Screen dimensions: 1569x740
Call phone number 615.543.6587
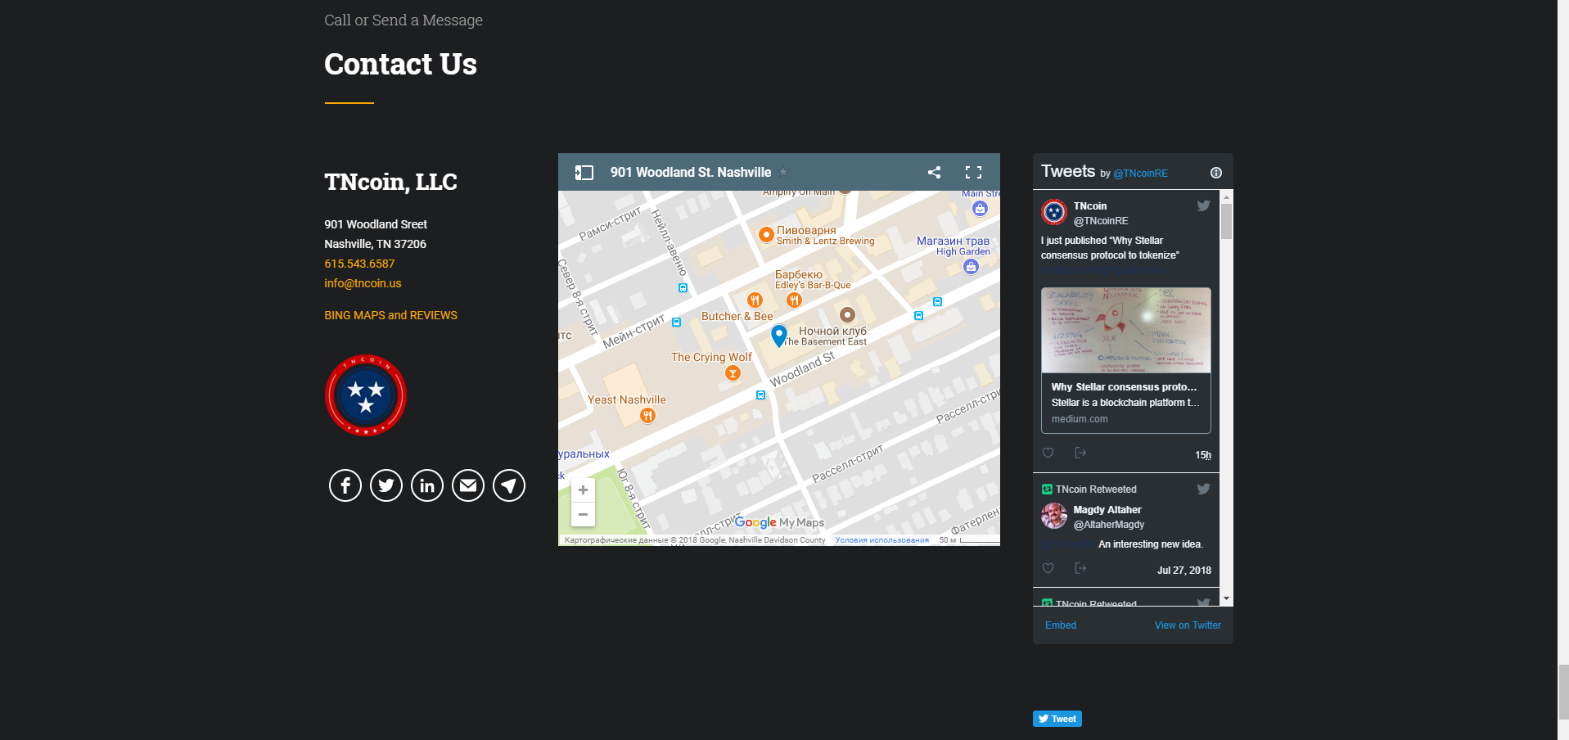[x=359, y=264]
